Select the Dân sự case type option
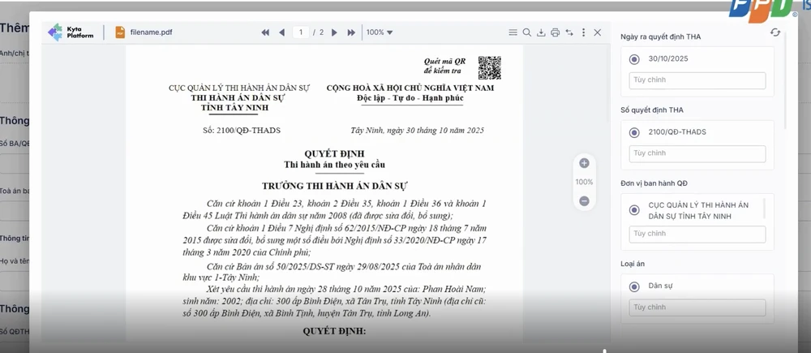Screen dimensions: 811x353 coord(634,286)
